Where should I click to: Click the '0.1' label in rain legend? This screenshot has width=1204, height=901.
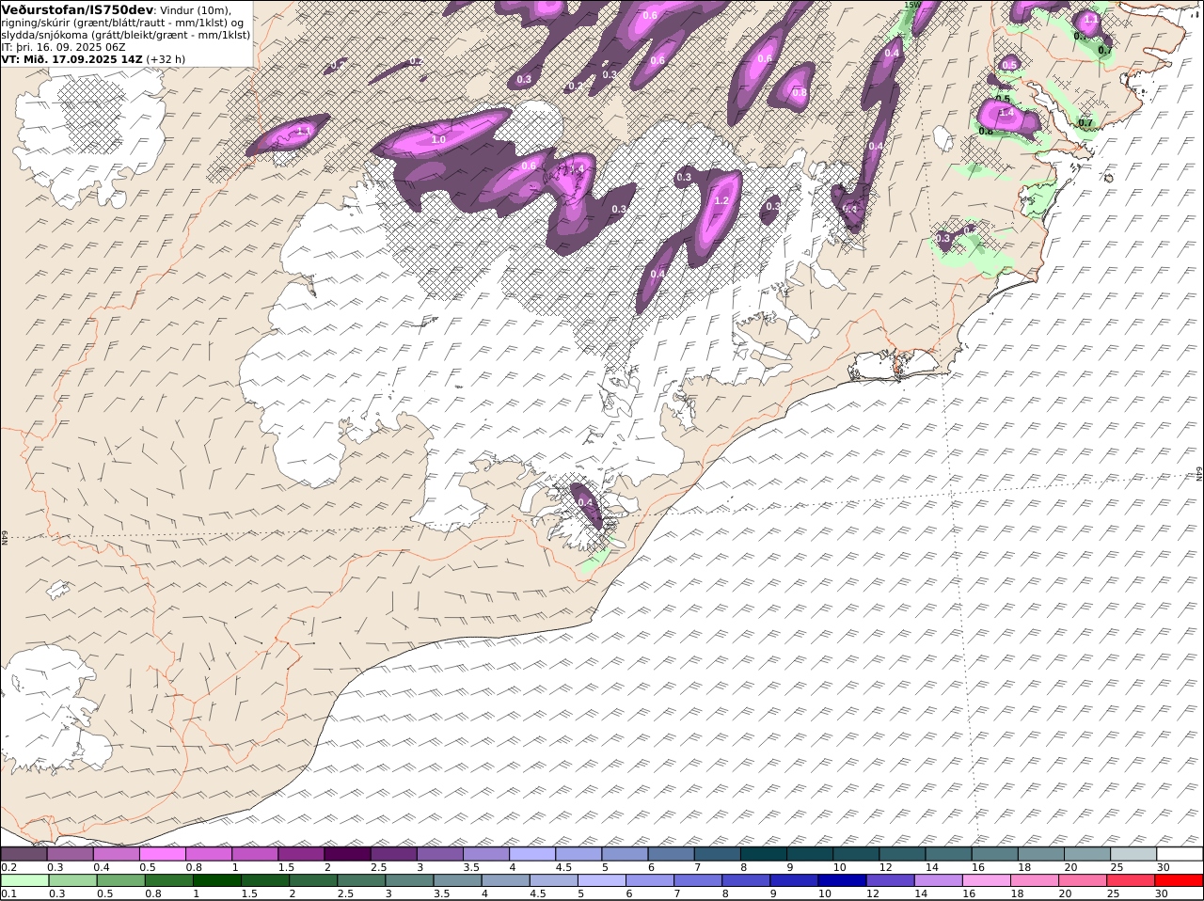point(8,893)
